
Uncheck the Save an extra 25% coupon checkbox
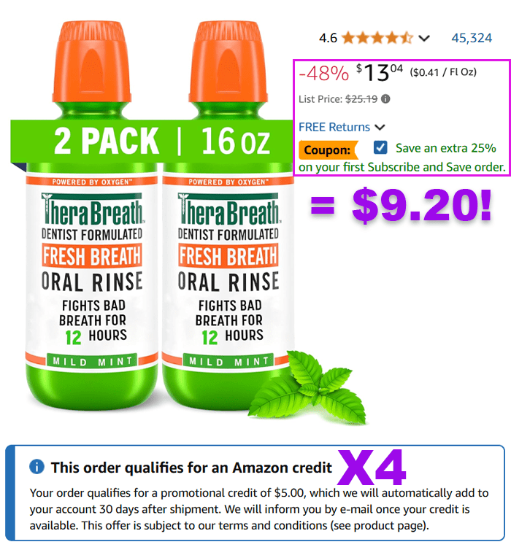point(380,147)
